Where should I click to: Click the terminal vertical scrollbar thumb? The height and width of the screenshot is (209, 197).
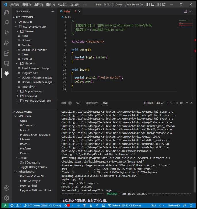194,179
